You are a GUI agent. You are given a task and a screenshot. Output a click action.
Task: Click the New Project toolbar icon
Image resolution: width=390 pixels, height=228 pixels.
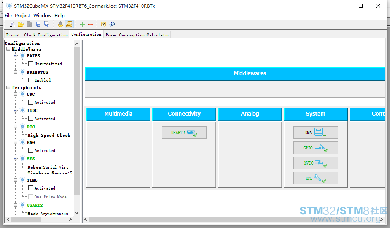point(12,24)
